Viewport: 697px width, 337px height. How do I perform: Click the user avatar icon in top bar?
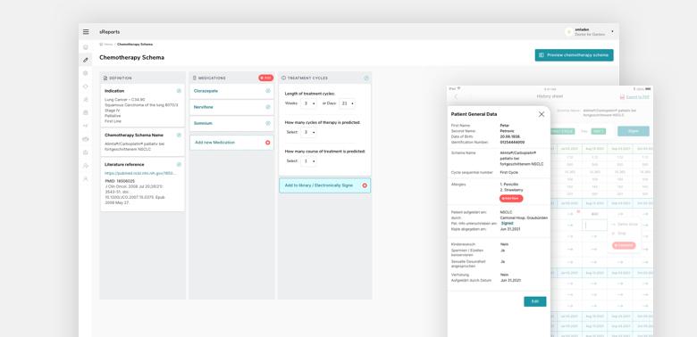pyautogui.click(x=569, y=32)
